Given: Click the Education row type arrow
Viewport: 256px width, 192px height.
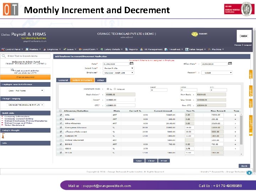Looking at the screenshot, I should tap(235, 119).
